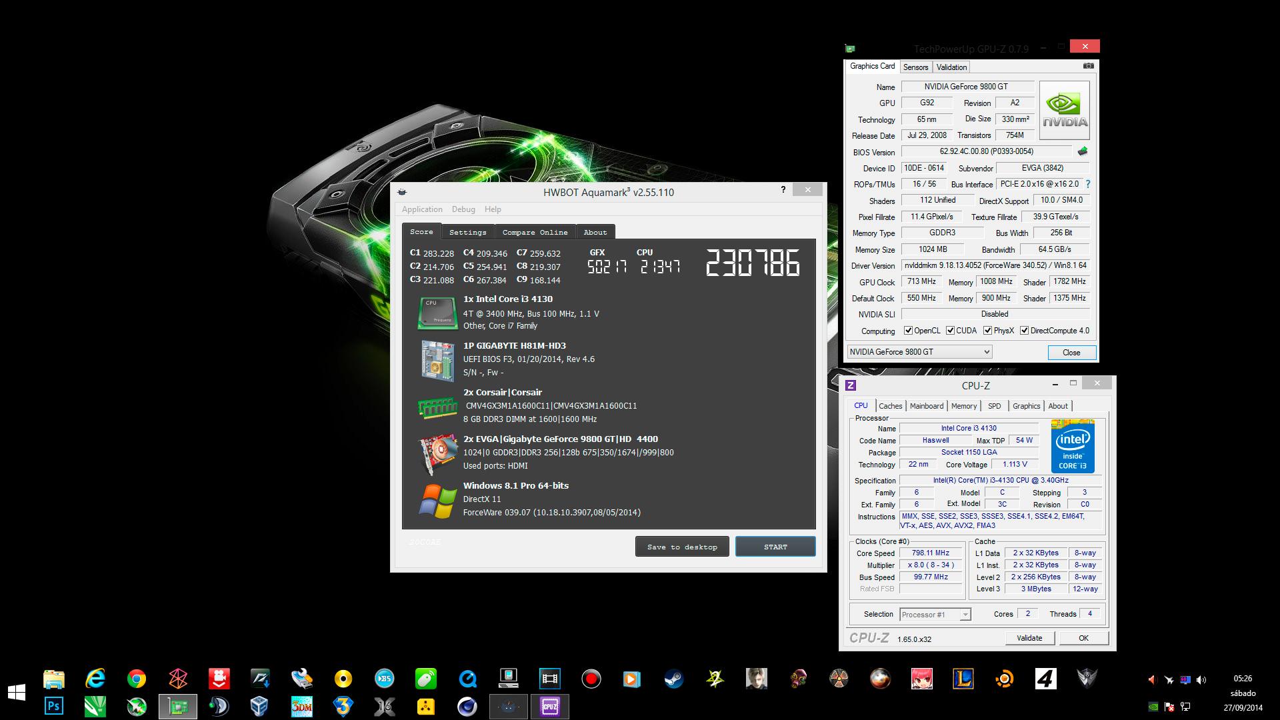This screenshot has width=1280, height=720.
Task: Click the graphics card icon in Aquamark
Action: [x=437, y=454]
